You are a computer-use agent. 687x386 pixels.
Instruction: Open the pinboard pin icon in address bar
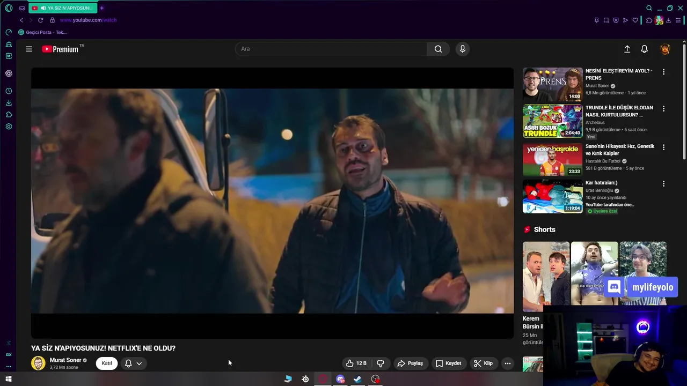(x=596, y=20)
